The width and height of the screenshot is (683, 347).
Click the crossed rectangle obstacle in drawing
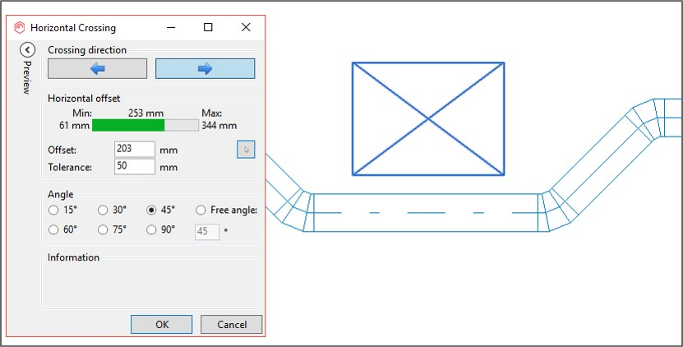coord(428,118)
